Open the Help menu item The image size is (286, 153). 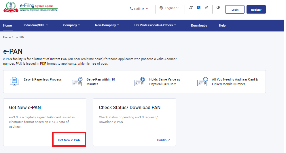coord(222,25)
